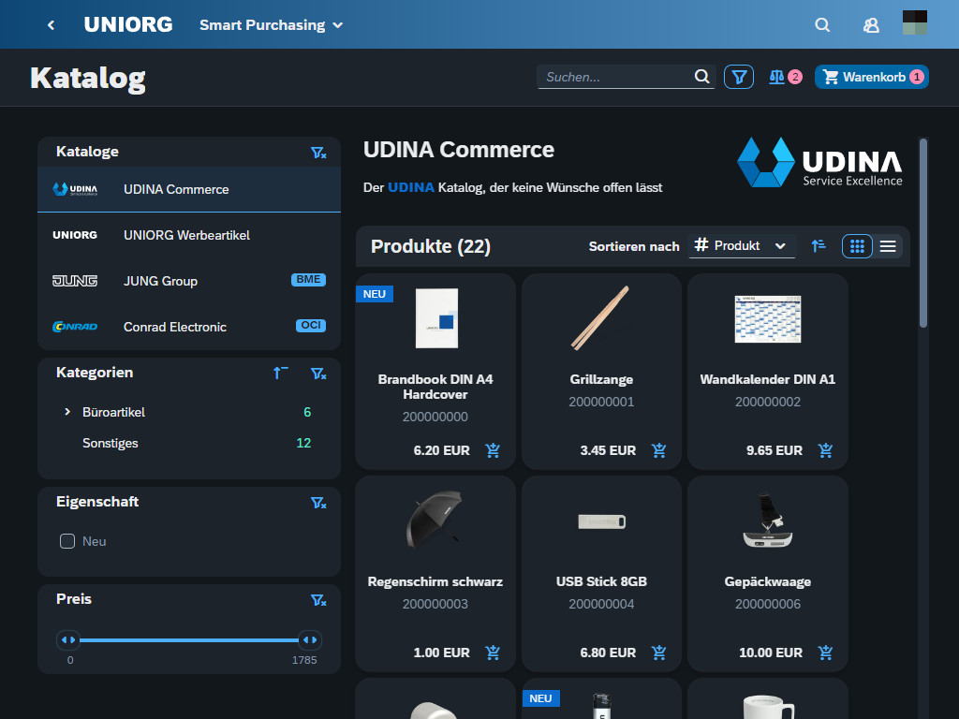Open the Gepäckwaage product title
The width and height of the screenshot is (959, 719).
pos(768,582)
